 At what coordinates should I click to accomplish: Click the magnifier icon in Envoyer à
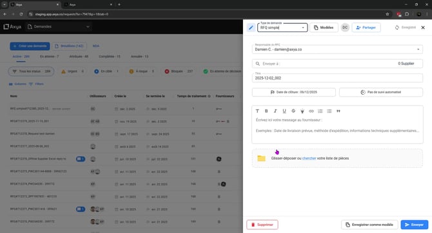coord(258,64)
